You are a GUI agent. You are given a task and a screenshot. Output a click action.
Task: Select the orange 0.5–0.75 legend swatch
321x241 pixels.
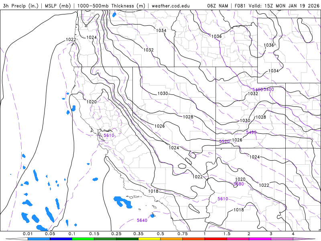click(x=172, y=239)
